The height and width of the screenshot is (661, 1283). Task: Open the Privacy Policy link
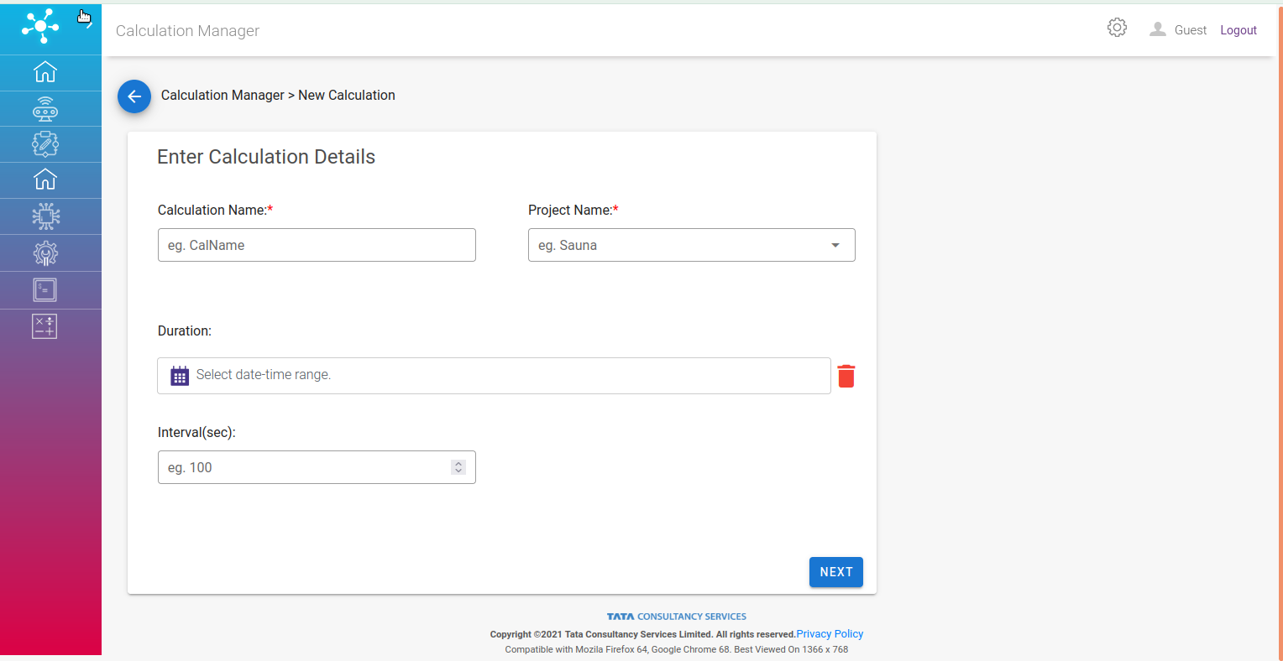pos(830,634)
